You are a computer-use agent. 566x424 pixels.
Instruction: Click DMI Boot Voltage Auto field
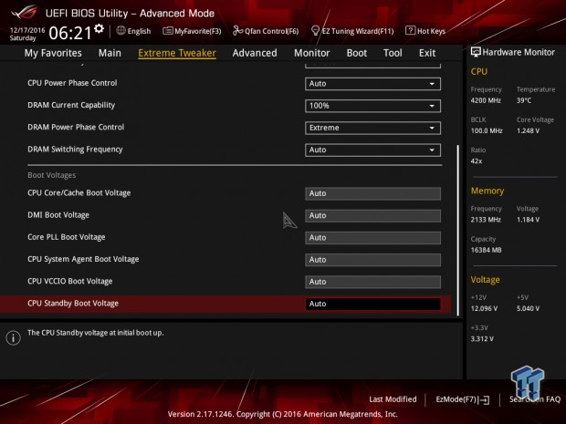click(372, 215)
